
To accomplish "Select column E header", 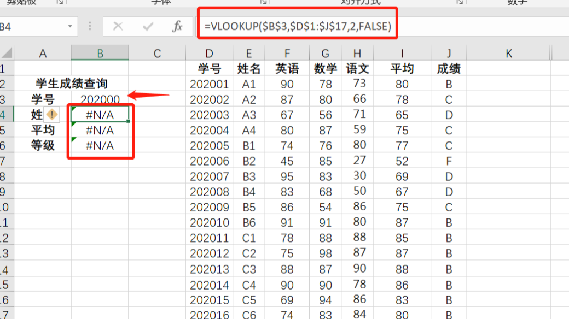I will point(248,54).
